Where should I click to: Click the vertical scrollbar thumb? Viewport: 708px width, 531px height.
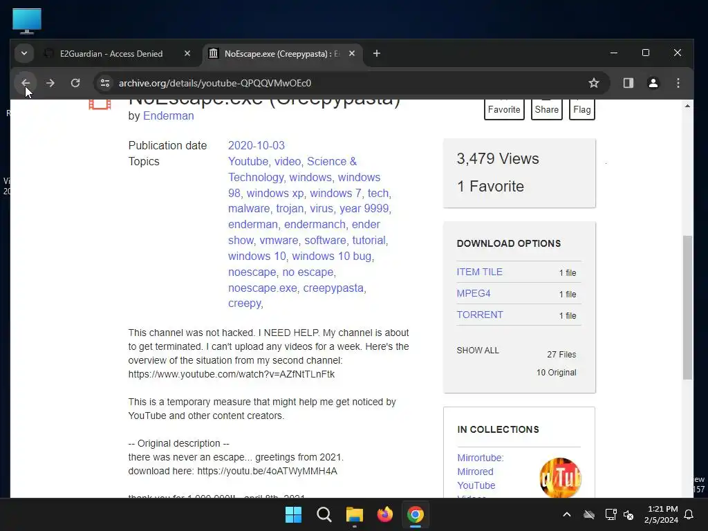click(x=687, y=307)
